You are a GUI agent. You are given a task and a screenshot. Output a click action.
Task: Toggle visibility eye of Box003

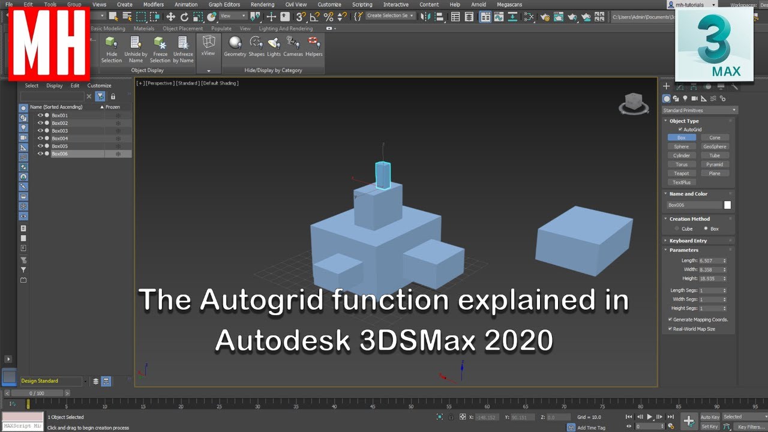point(40,130)
